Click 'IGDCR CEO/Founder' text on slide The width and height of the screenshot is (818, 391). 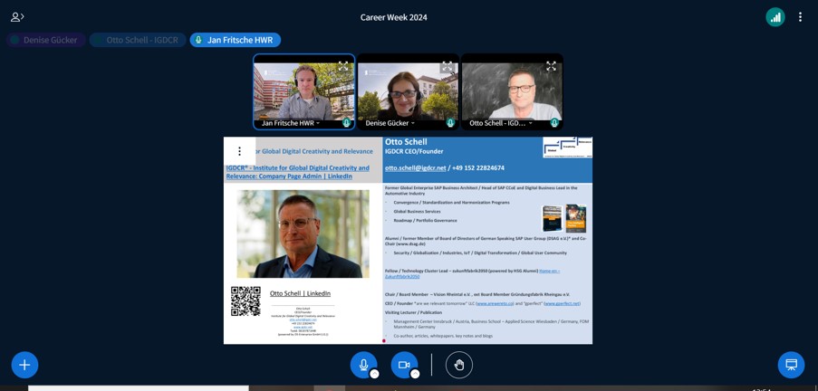(414, 151)
